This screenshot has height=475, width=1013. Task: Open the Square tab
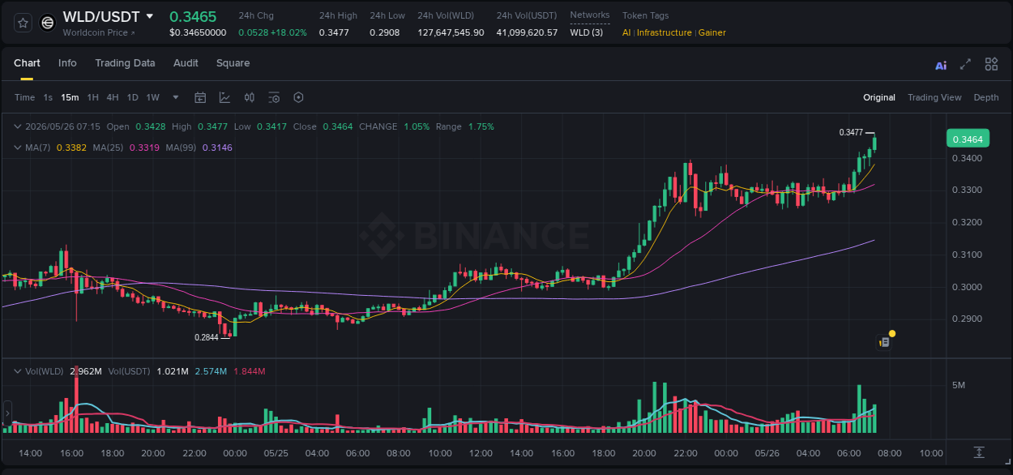pyautogui.click(x=233, y=63)
